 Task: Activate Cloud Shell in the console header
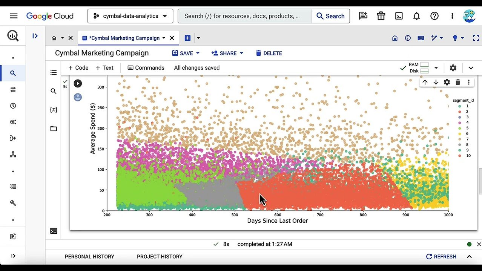(x=399, y=16)
